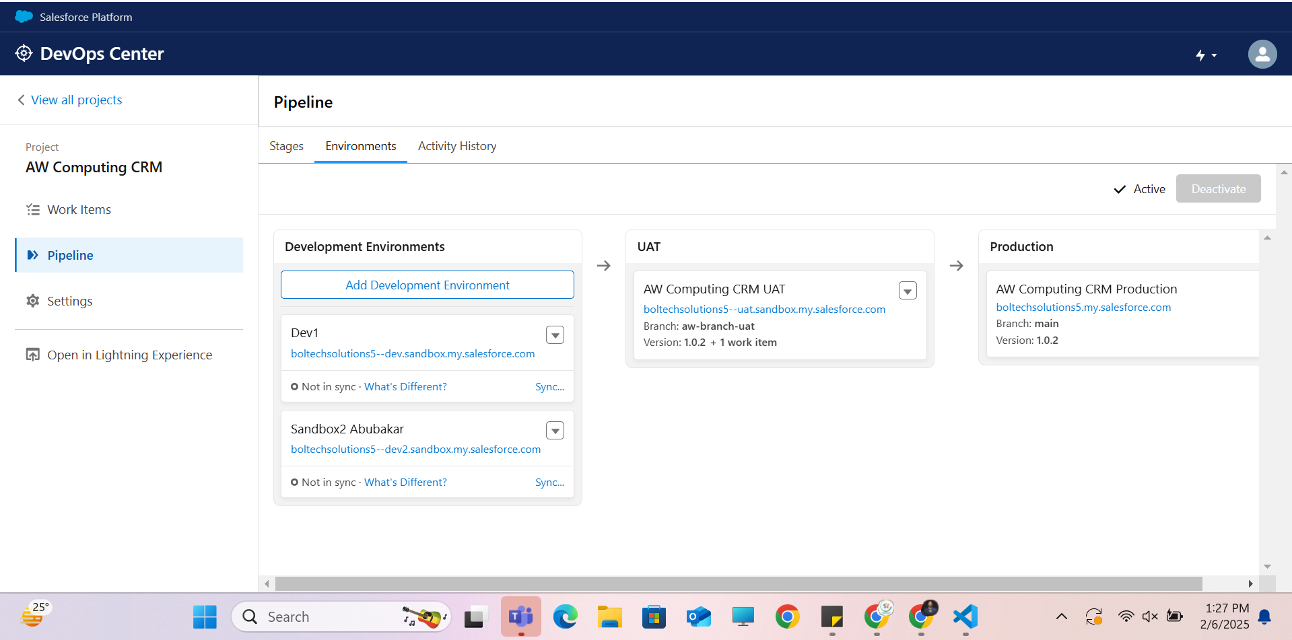The height and width of the screenshot is (640, 1292).
Task: Click the horizontal scrollbar right arrow
Action: 1250,583
